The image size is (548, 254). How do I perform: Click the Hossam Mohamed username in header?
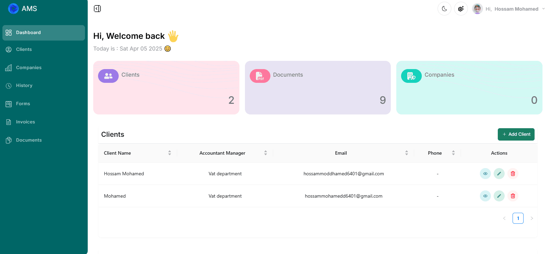click(516, 9)
